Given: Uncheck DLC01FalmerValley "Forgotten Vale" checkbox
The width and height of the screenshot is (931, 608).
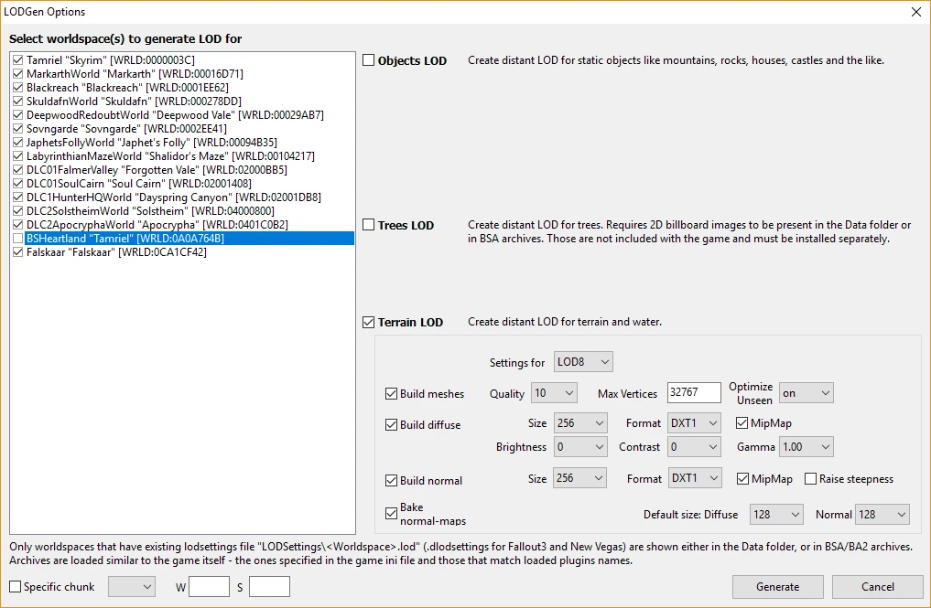Looking at the screenshot, I should click(17, 170).
